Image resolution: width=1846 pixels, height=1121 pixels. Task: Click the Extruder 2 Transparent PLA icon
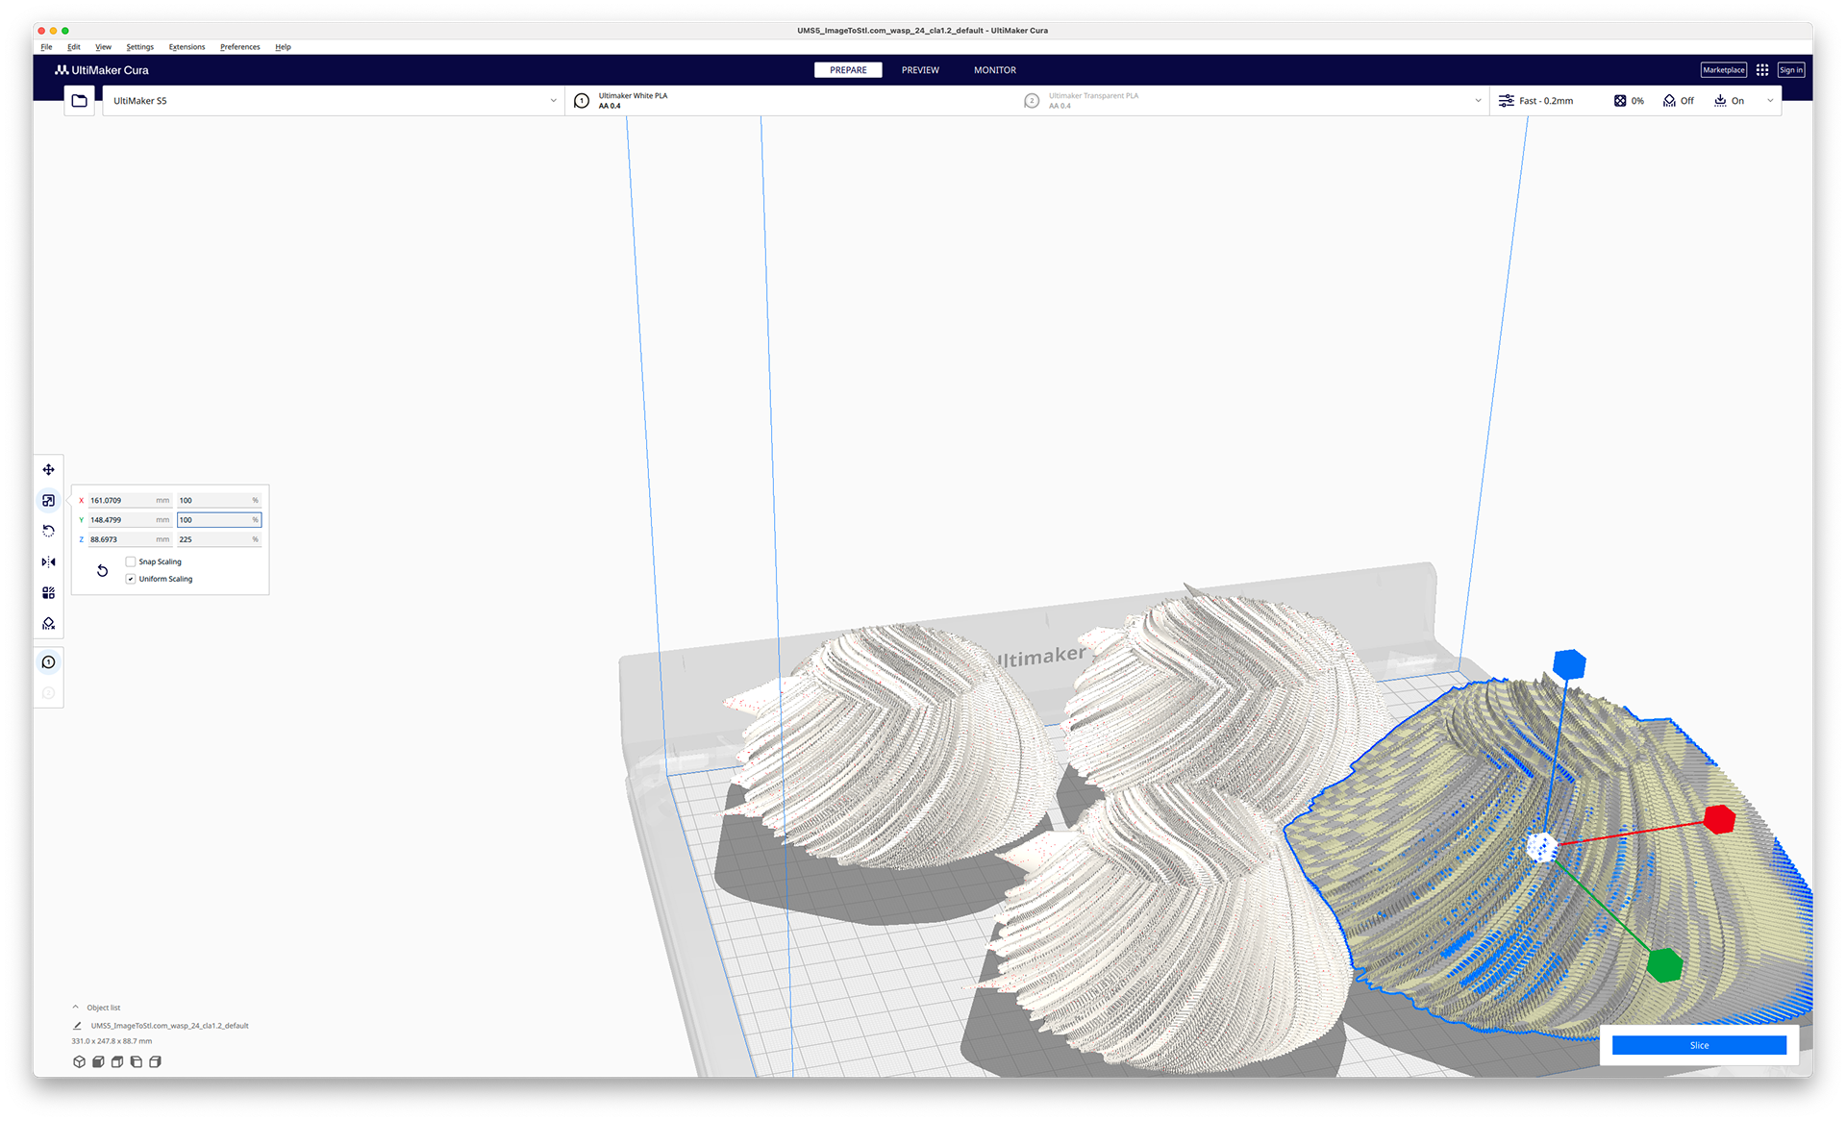point(1032,101)
